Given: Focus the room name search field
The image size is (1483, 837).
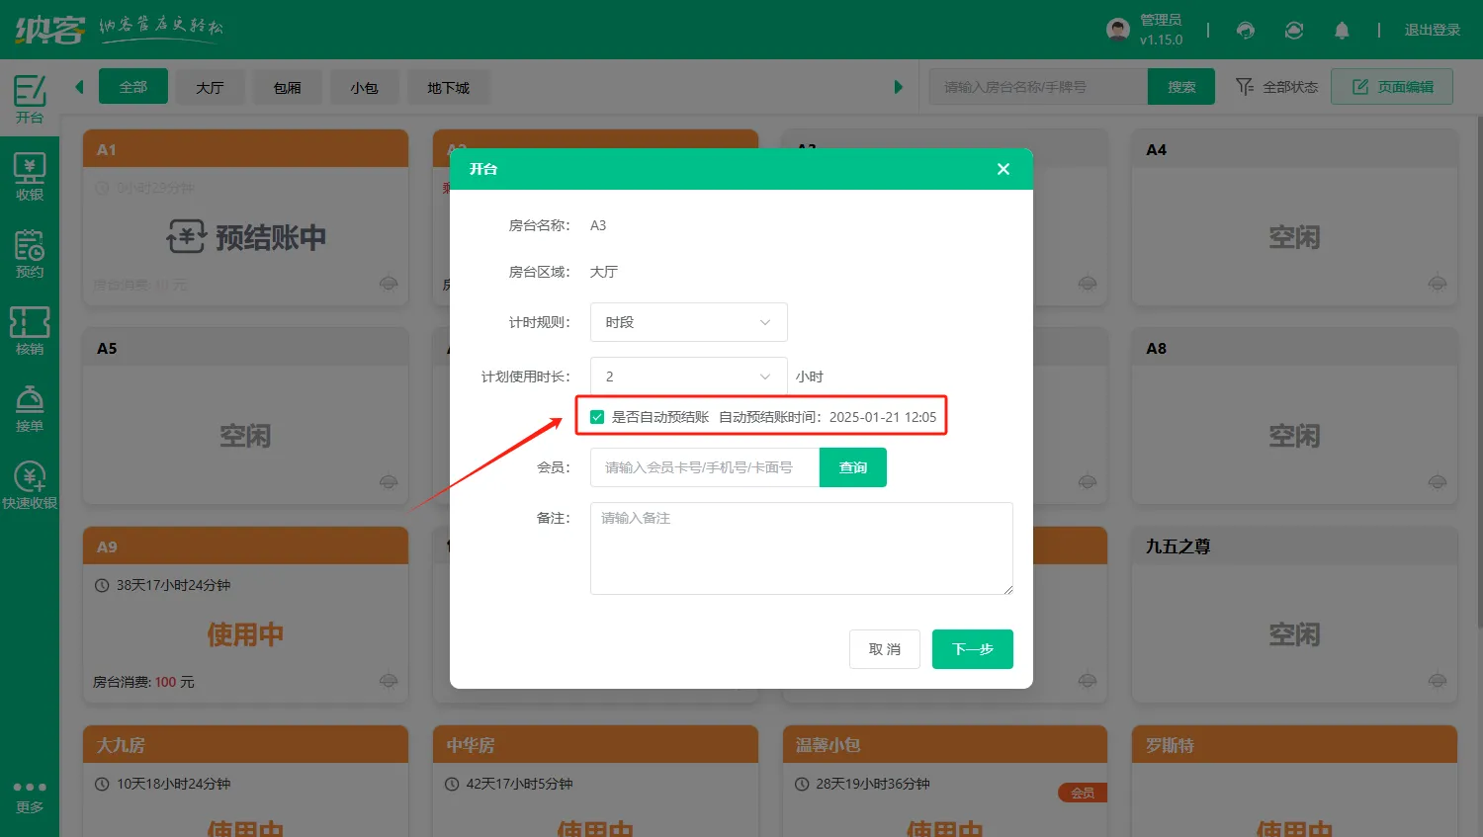Looking at the screenshot, I should pyautogui.click(x=1038, y=87).
